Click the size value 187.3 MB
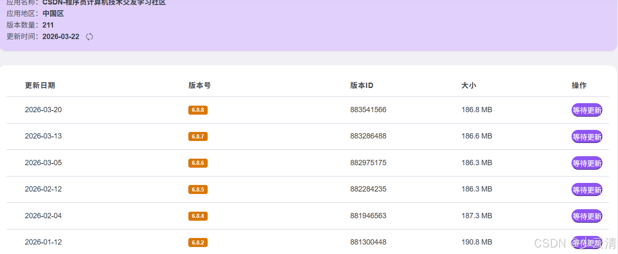 click(477, 216)
